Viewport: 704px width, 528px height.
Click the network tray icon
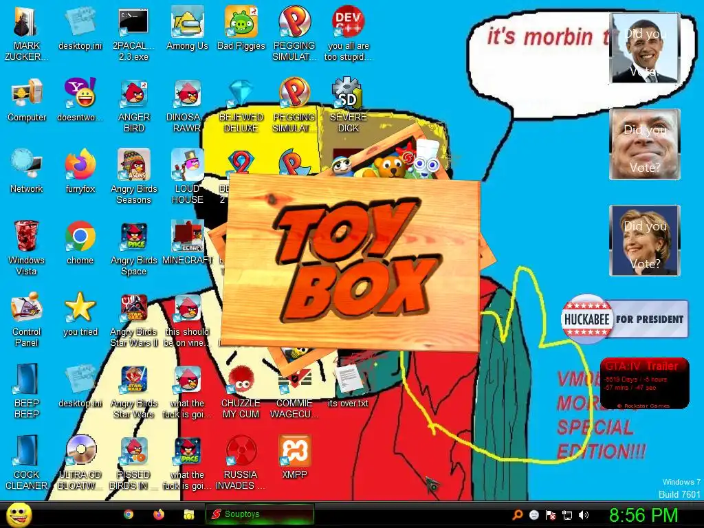click(x=567, y=516)
